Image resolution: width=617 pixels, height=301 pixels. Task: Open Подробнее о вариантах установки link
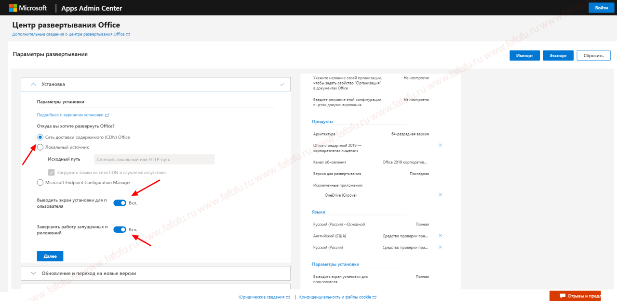(73, 115)
